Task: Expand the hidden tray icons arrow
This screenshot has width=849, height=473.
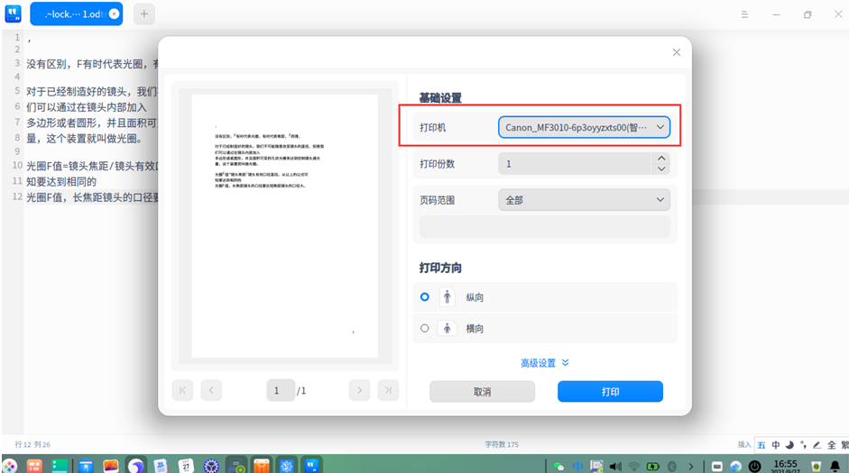Action: [x=691, y=466]
